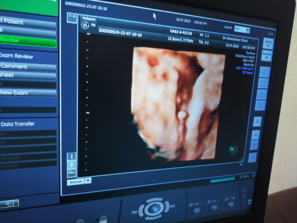Click the page up arrow icon
This screenshot has width=297, height=223.
(255, 135)
